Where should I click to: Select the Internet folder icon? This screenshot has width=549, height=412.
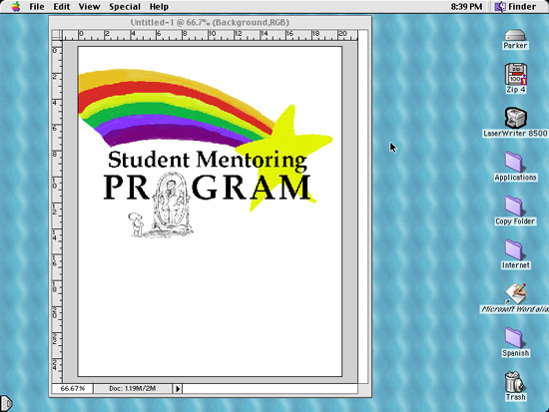514,250
